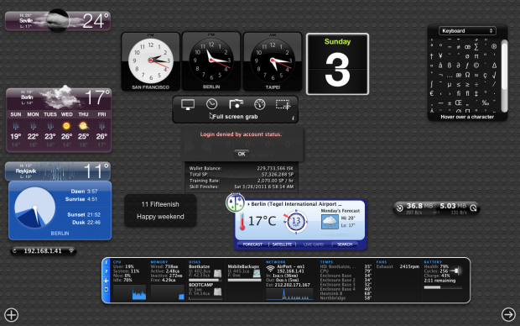Click the AirPort wifi icon in iStat

coord(271,269)
